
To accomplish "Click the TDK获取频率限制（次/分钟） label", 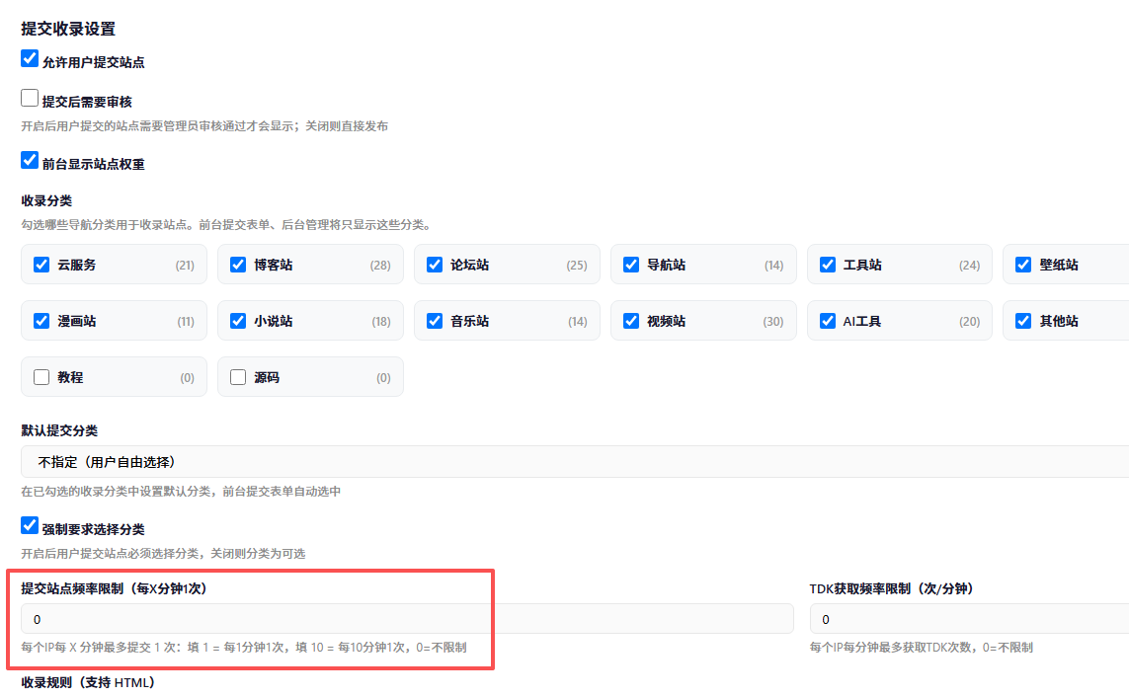I will click(891, 588).
